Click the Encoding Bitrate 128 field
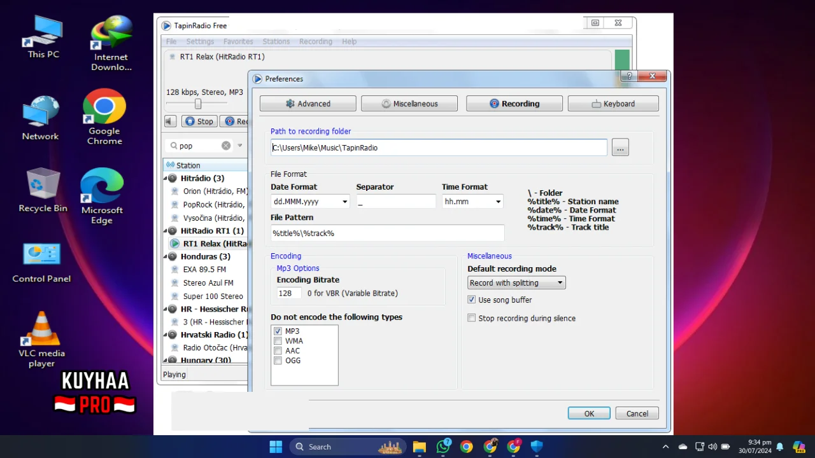 click(x=289, y=293)
